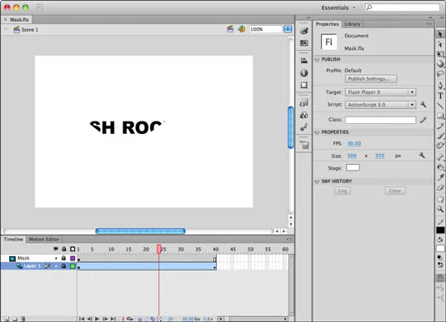Click the Edit Symbols icon
Screen dimensions: 446x322
pyautogui.click(x=242, y=29)
